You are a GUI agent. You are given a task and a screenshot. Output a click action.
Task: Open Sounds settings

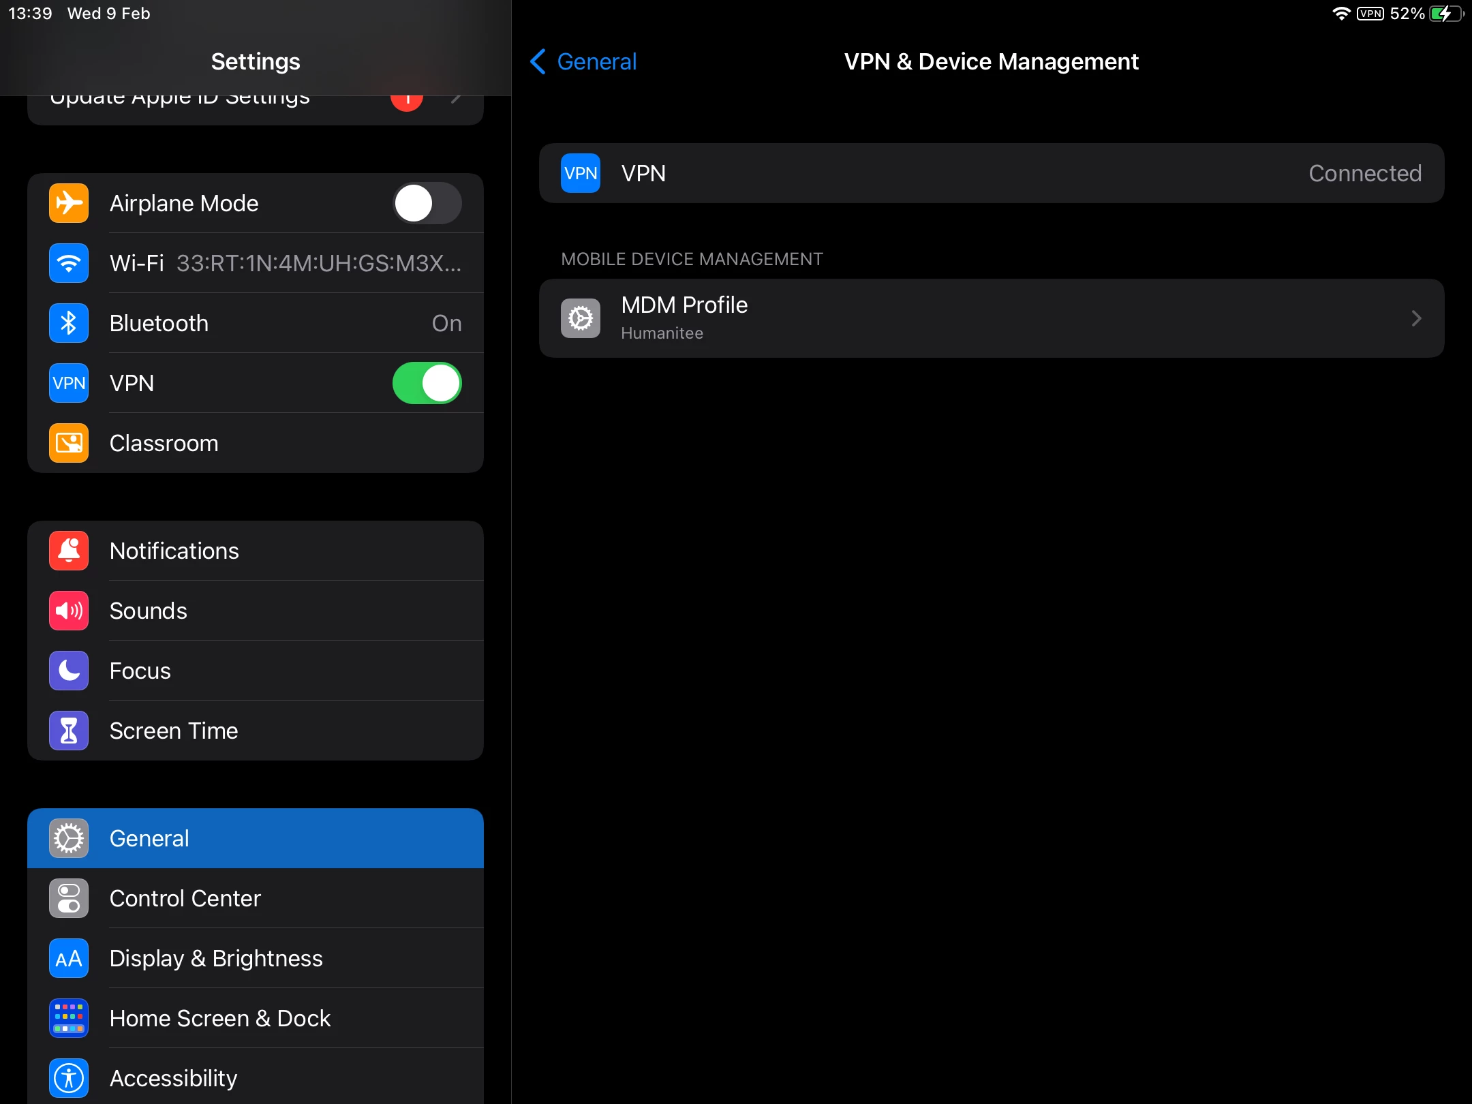[256, 611]
